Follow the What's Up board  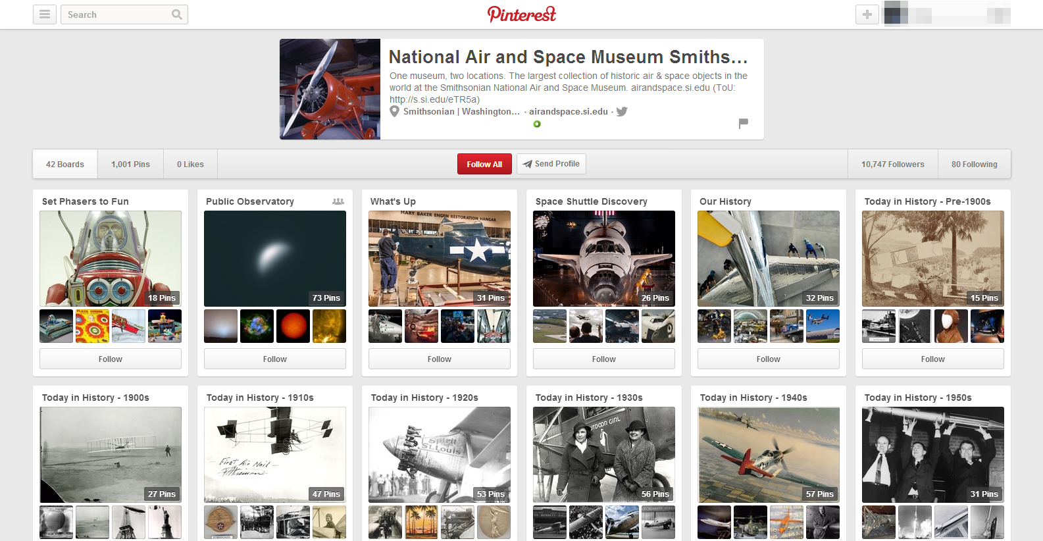(440, 359)
